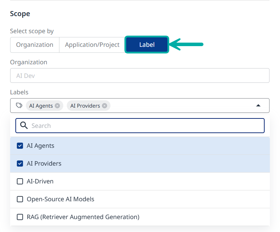Uncheck the AI Providers checkbox

click(20, 164)
